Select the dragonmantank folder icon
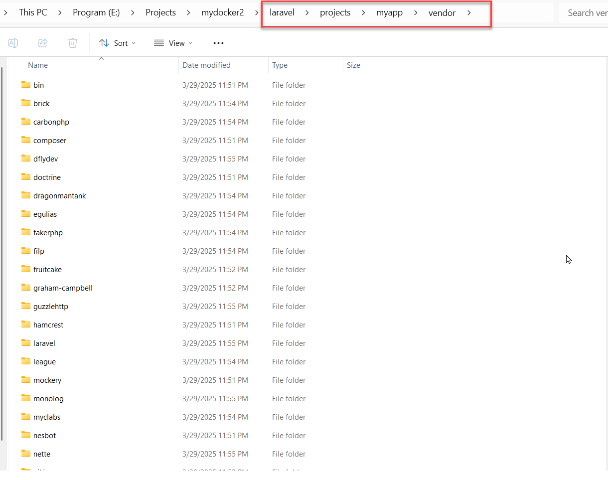 (x=26, y=195)
